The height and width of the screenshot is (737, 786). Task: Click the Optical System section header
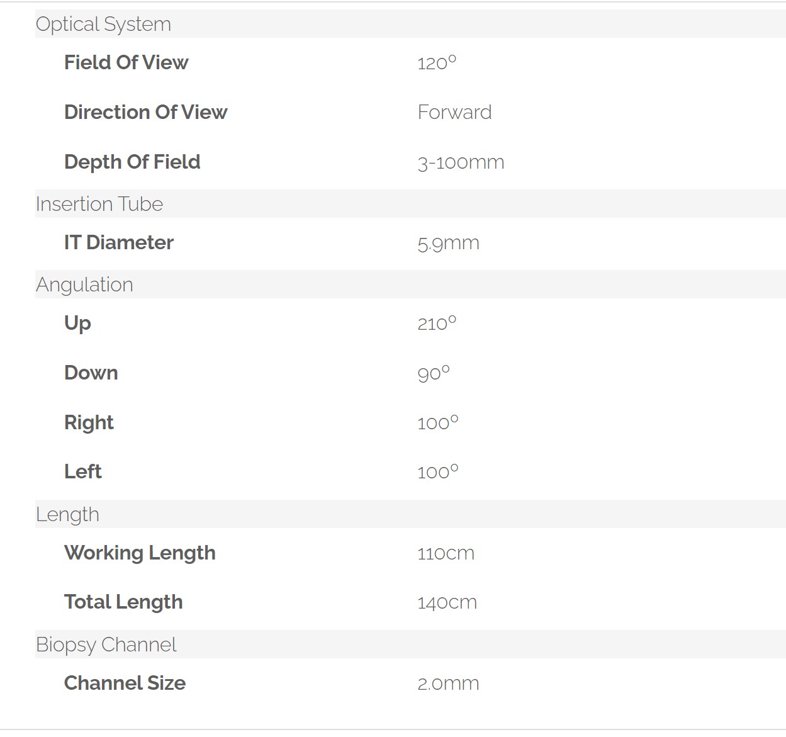pyautogui.click(x=103, y=24)
